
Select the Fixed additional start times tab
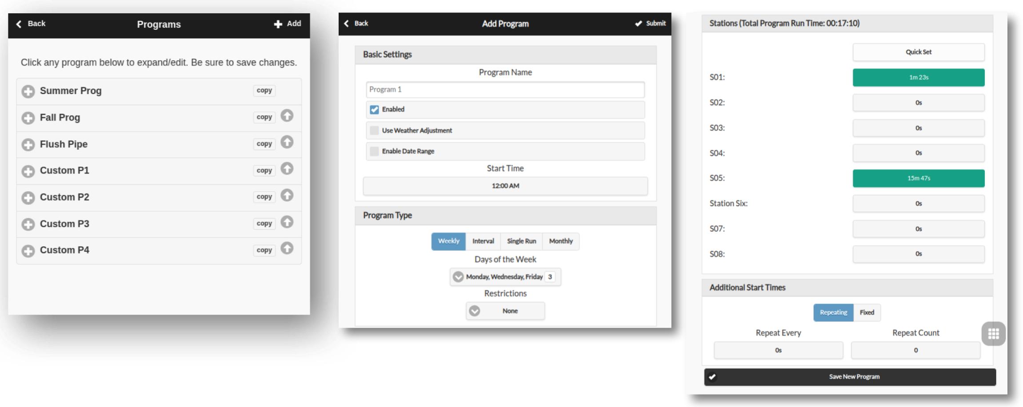(867, 312)
